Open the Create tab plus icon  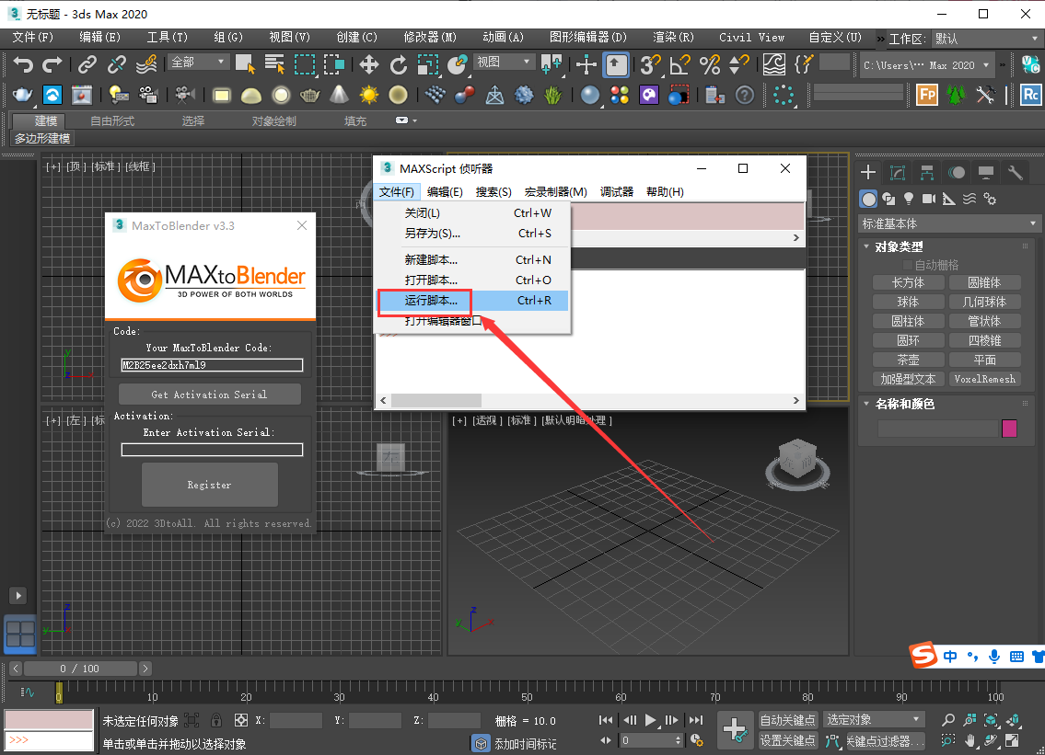click(x=867, y=173)
